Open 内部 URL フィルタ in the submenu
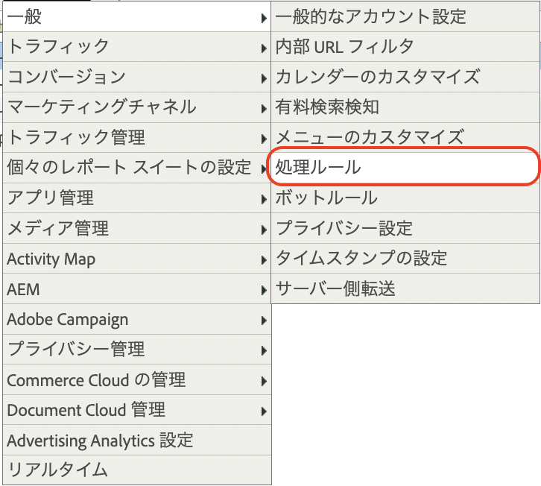The image size is (541, 486). [405, 47]
